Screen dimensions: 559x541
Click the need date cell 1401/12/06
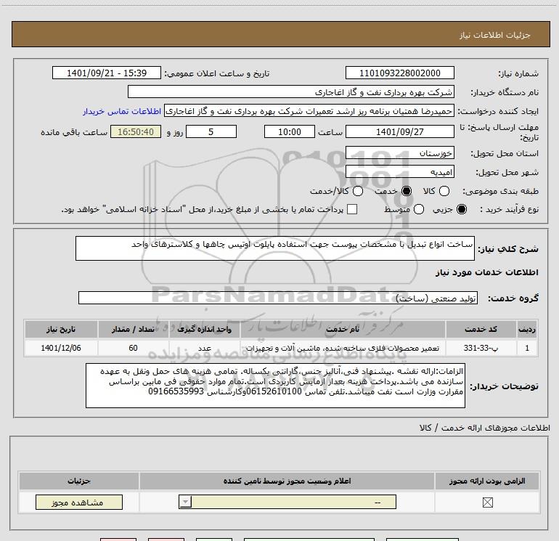[61, 348]
